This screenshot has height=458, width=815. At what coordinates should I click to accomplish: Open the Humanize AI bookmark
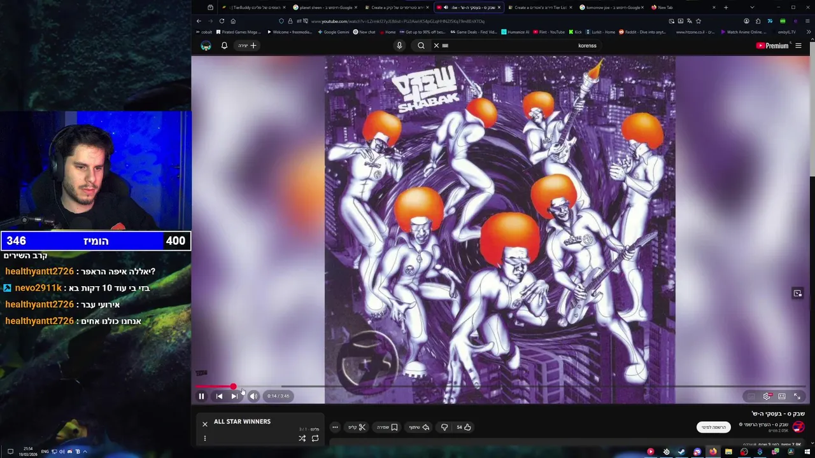pyautogui.click(x=515, y=32)
